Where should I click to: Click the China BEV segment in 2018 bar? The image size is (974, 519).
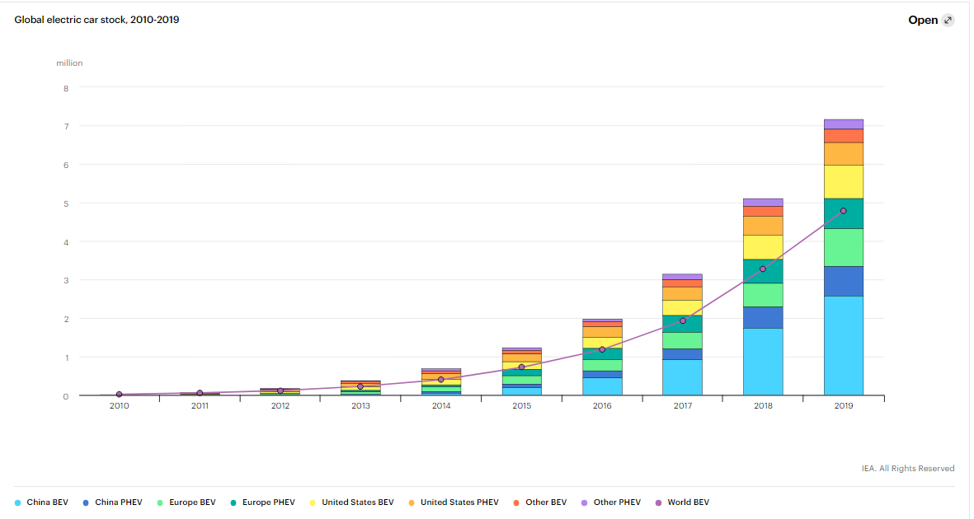click(x=763, y=362)
